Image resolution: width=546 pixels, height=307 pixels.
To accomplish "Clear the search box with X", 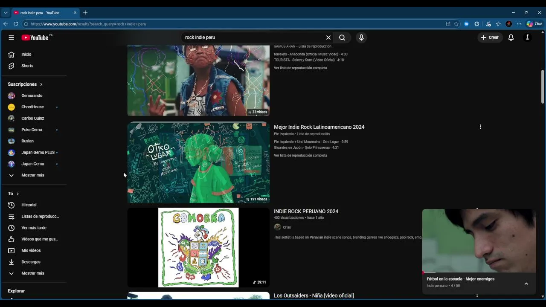I will (328, 38).
